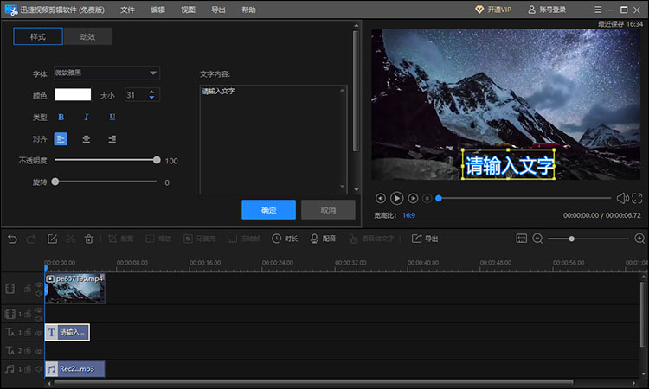Step back to the previous frame
649x389 pixels.
(x=381, y=199)
